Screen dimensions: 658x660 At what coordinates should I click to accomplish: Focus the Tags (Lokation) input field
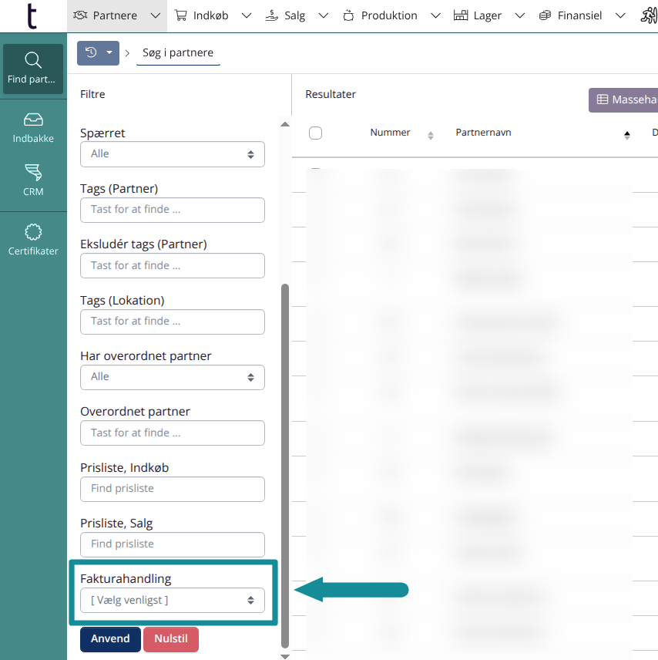coord(173,322)
